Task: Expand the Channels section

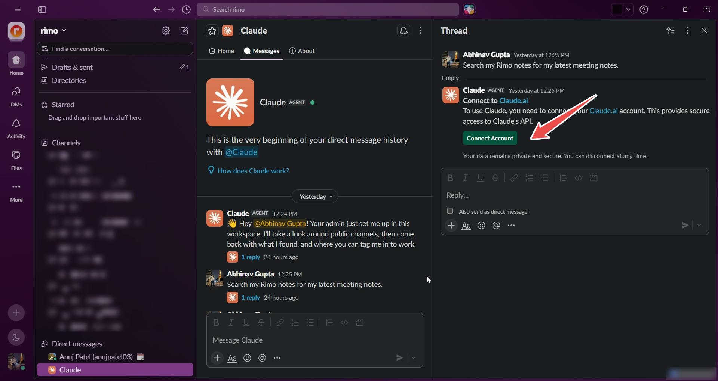Action: [x=61, y=143]
